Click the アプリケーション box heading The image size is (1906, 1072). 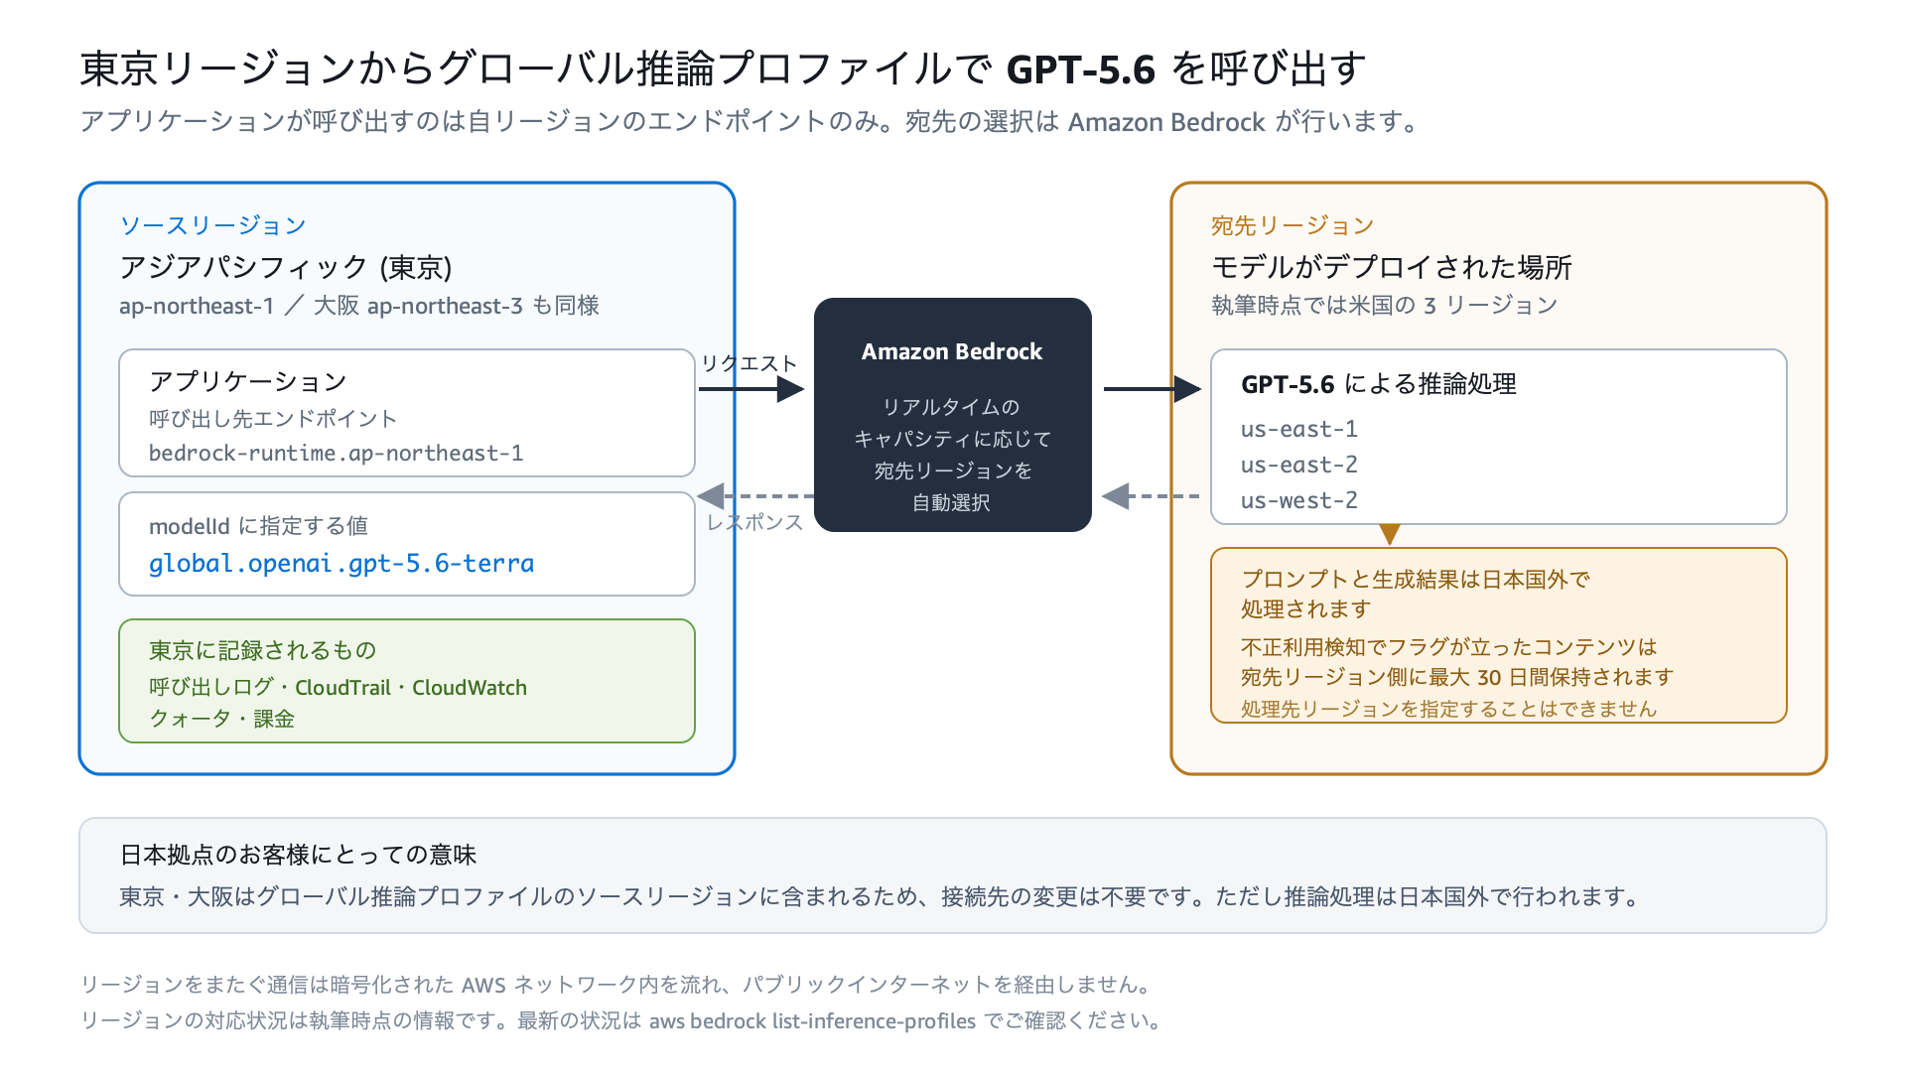(x=248, y=381)
